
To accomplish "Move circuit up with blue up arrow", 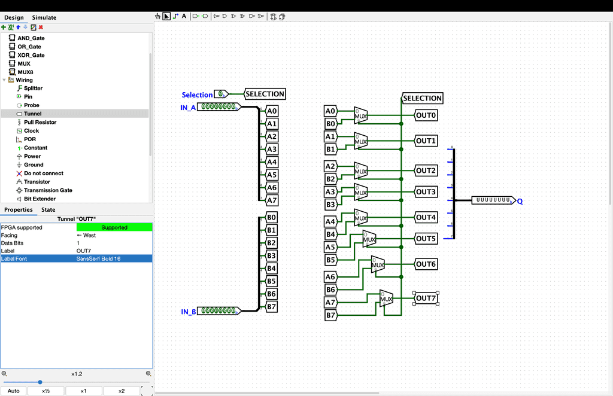I will click(18, 27).
